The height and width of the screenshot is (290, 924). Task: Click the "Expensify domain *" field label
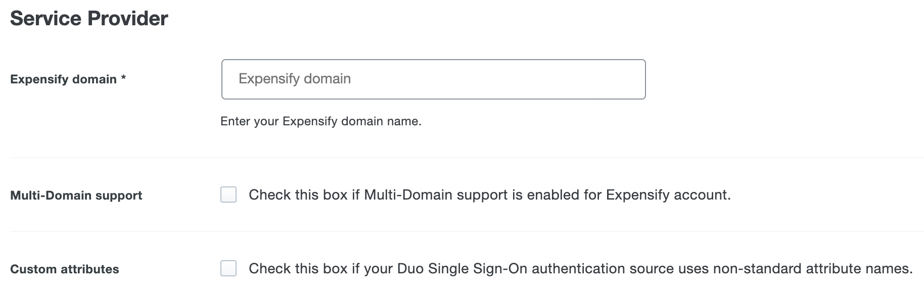click(x=68, y=79)
